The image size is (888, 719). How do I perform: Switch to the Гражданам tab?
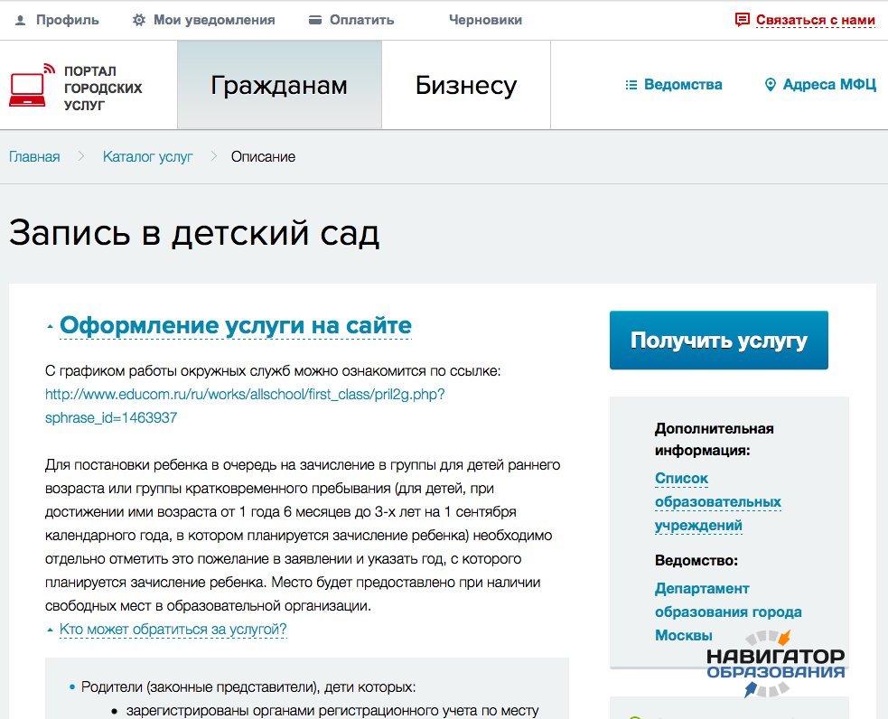click(x=279, y=86)
